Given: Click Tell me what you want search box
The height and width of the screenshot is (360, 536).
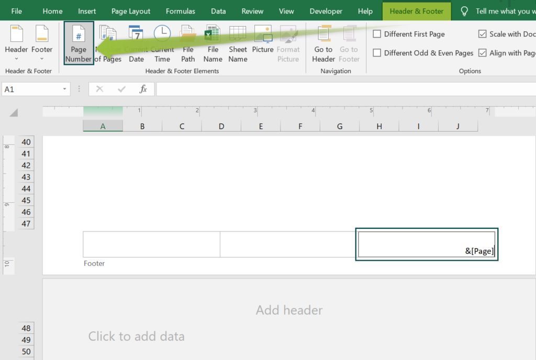Looking at the screenshot, I should pos(505,11).
